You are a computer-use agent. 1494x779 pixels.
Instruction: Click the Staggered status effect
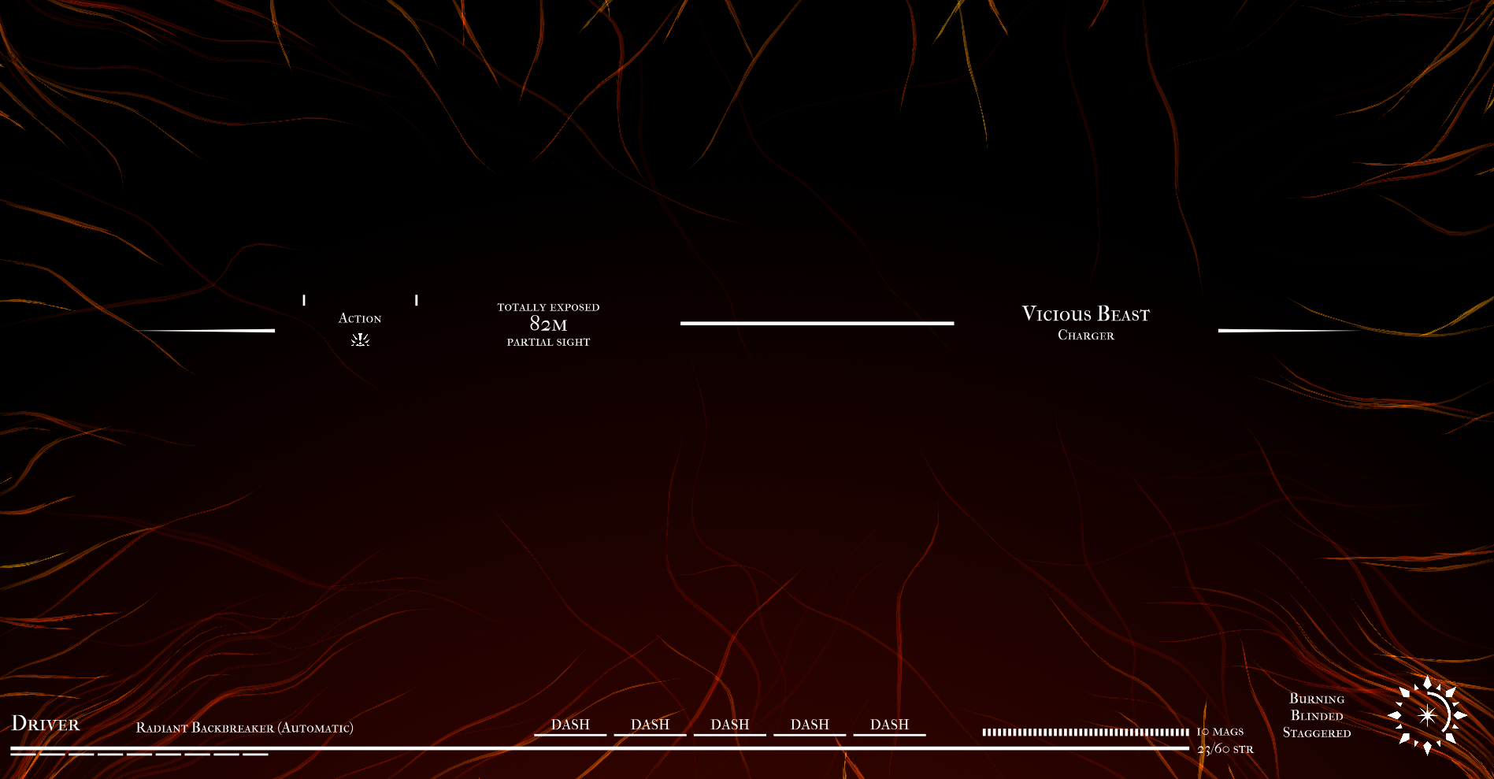tap(1317, 733)
